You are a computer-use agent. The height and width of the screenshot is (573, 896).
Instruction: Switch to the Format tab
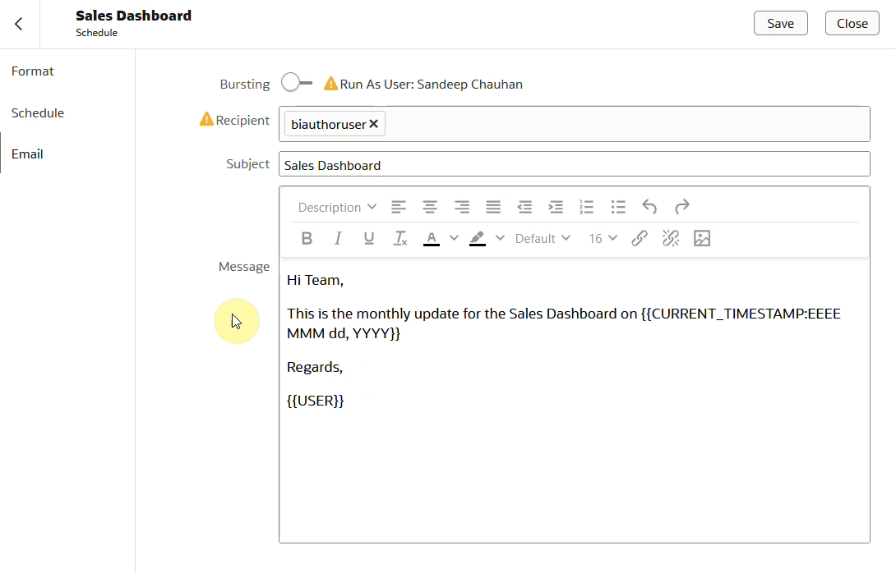coord(32,71)
